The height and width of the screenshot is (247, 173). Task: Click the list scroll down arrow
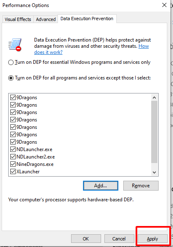154,172
